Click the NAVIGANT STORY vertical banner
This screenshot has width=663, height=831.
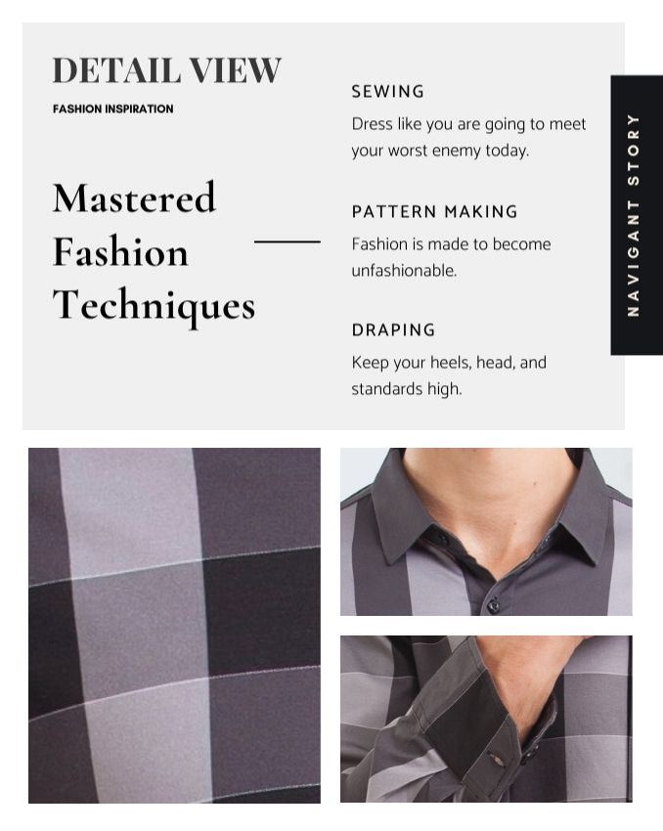(637, 215)
